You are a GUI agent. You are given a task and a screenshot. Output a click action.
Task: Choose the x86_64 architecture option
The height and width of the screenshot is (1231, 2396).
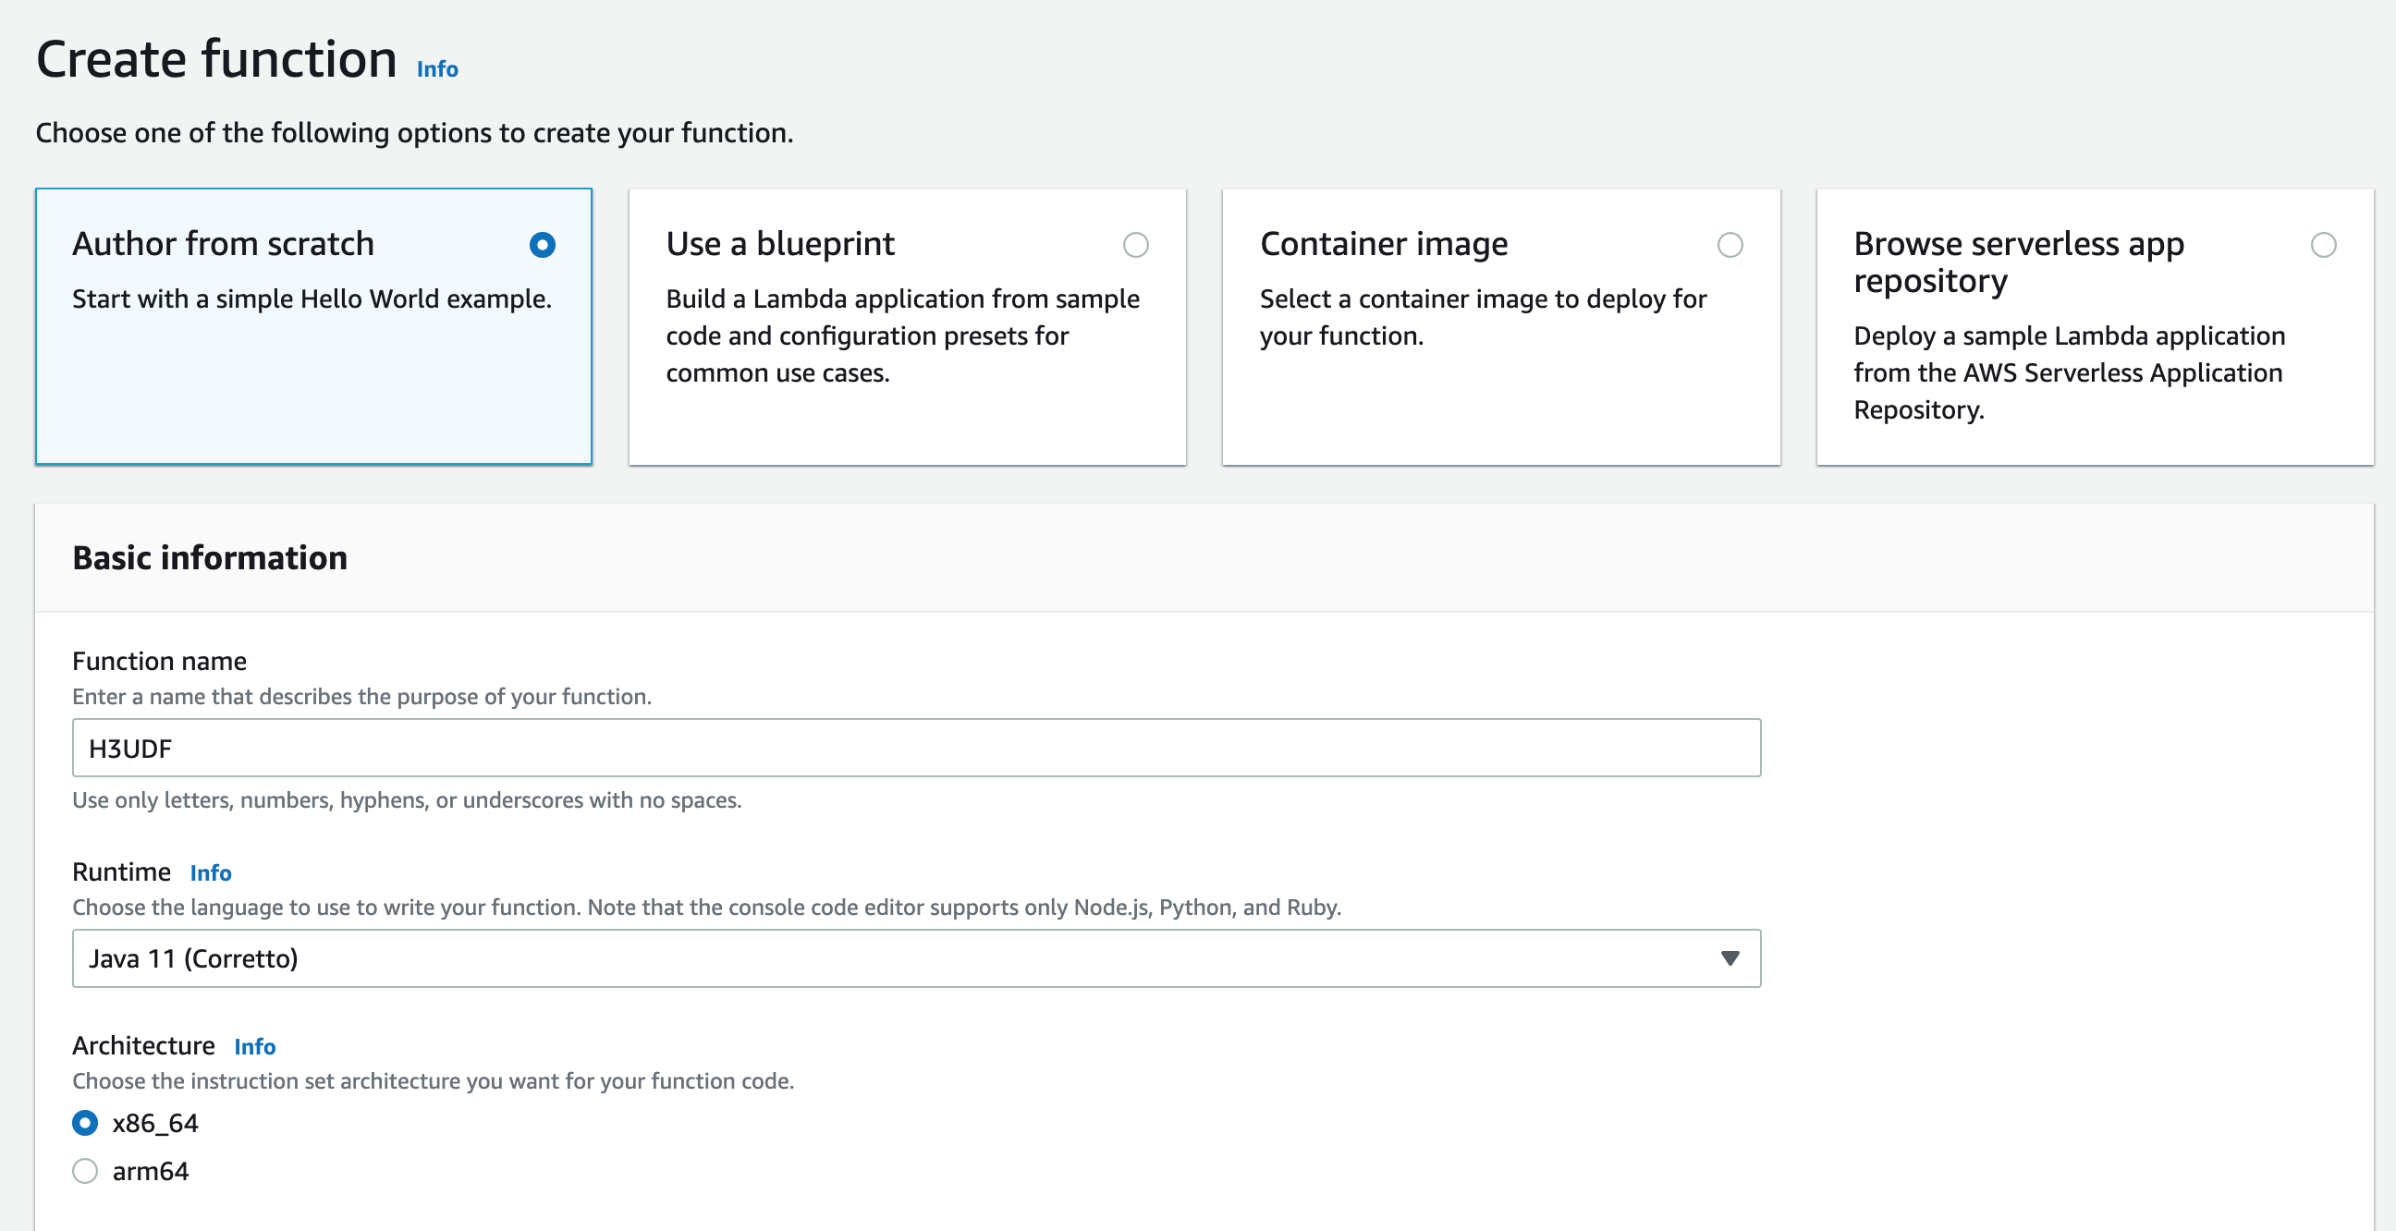pyautogui.click(x=85, y=1123)
